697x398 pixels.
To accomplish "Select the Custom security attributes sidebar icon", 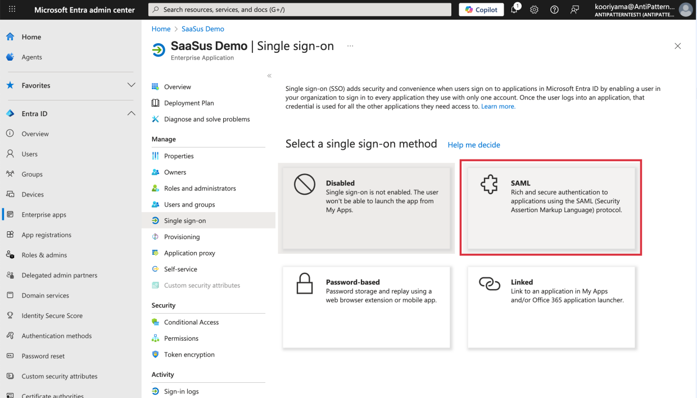I will coord(10,376).
